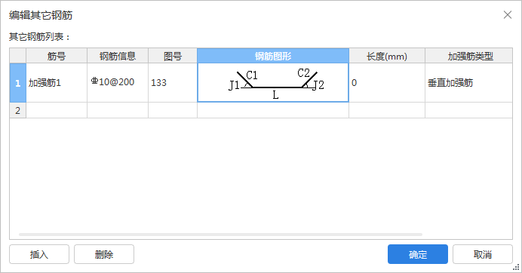Close the 编辑其它钢筋 dialog

(x=508, y=14)
